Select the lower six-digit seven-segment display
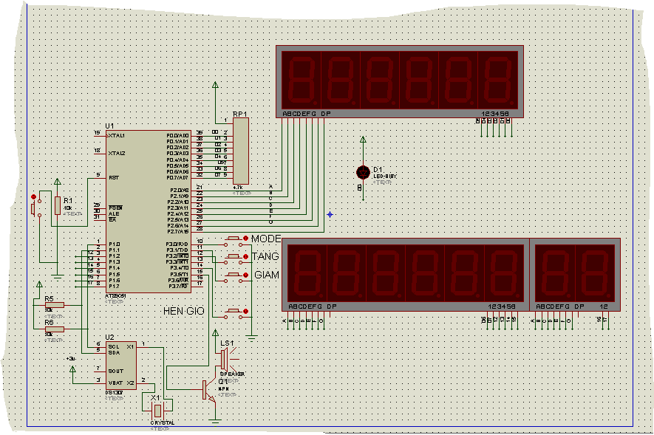This screenshot has width=654, height=435. click(406, 275)
